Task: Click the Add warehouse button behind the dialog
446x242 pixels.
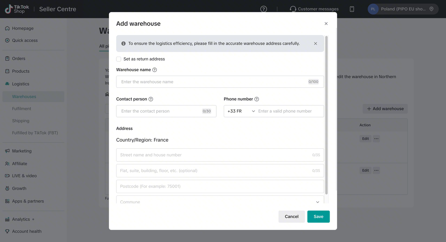Action: [385, 109]
